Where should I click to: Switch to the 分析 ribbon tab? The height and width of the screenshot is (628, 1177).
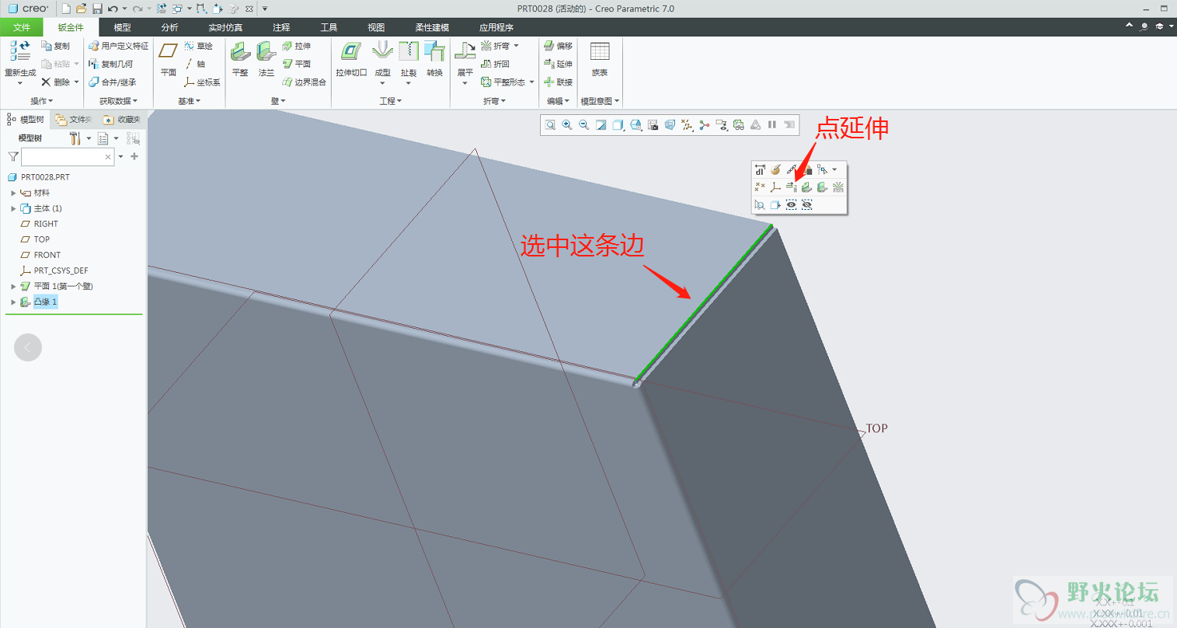169,27
